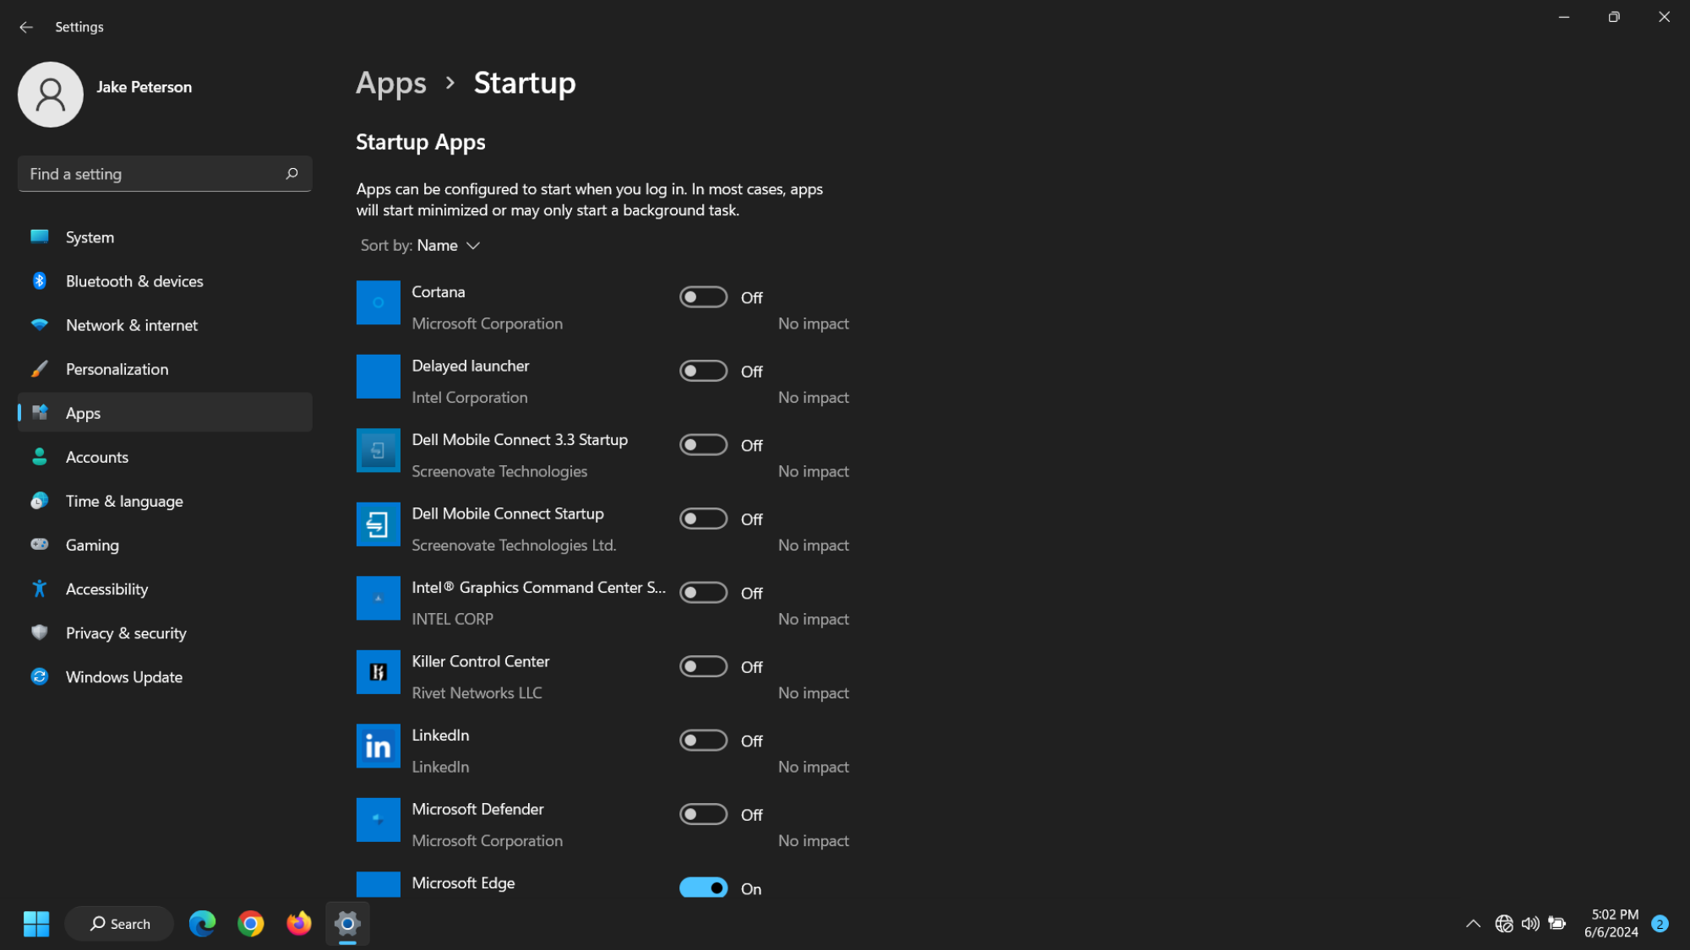1690x950 pixels.
Task: Open Windows Update settings
Action: click(x=124, y=676)
